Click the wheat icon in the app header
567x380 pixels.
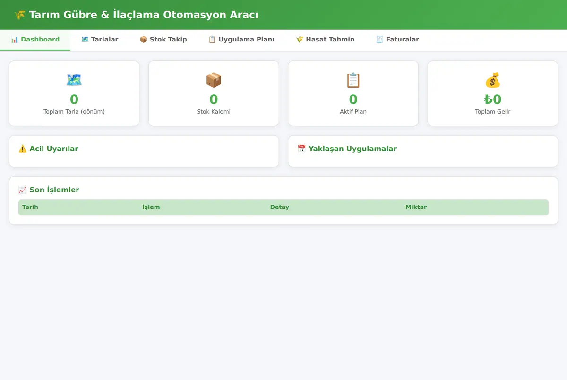point(19,15)
